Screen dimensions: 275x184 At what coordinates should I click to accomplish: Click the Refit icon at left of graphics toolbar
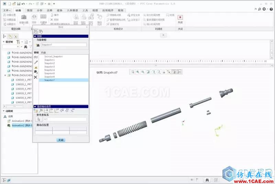pyautogui.click(x=133, y=72)
